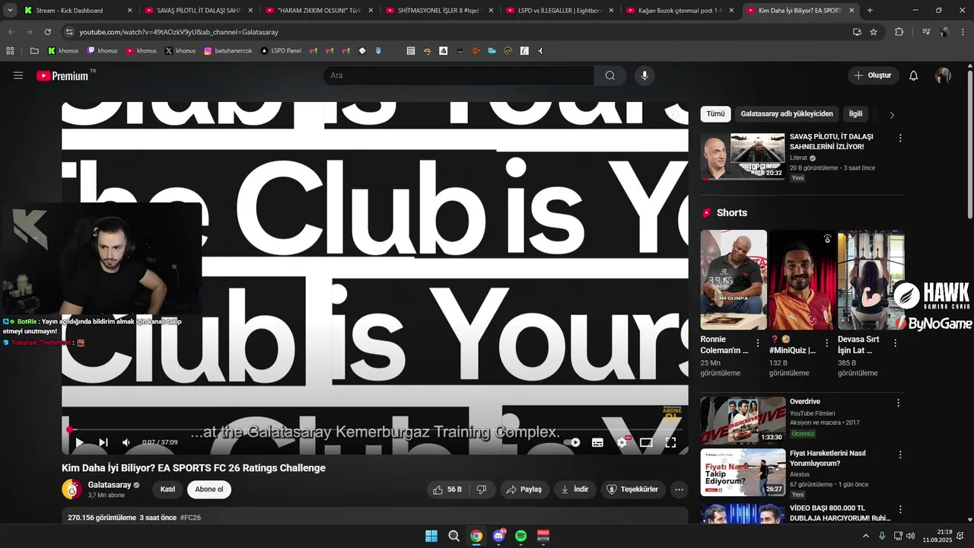Join the channel with Katıl
The height and width of the screenshot is (548, 974).
point(167,489)
